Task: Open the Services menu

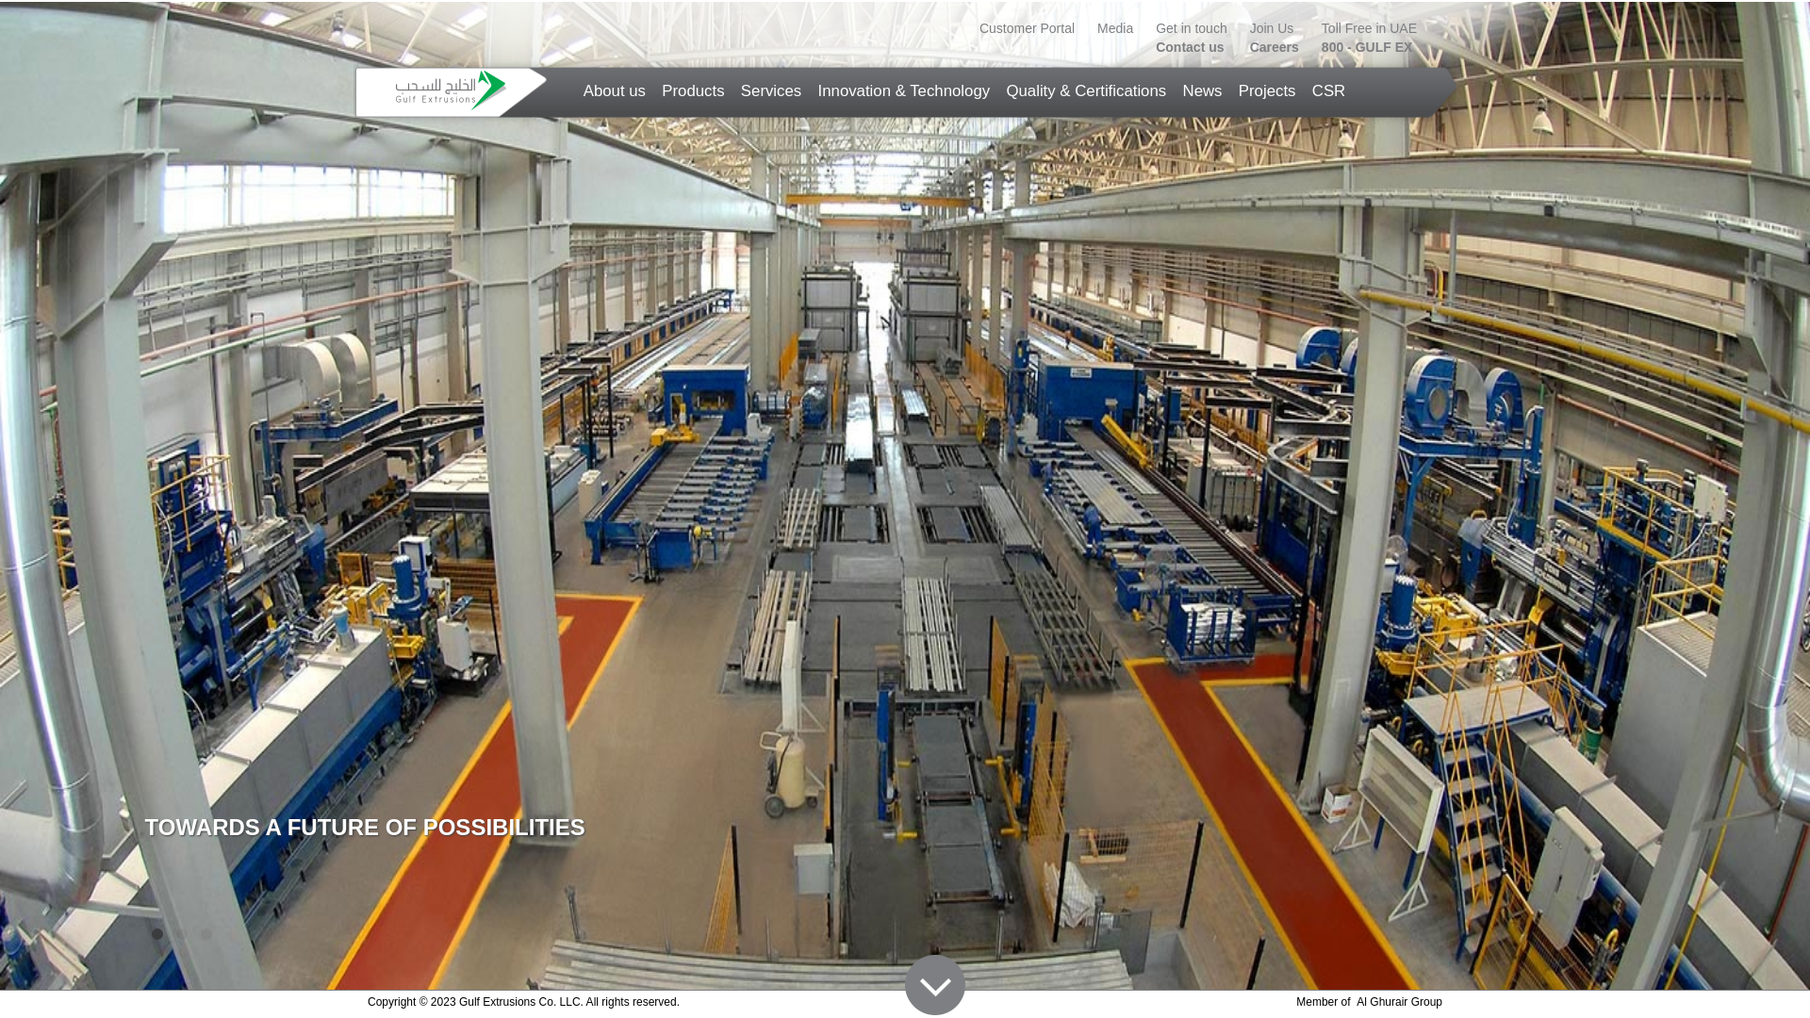Action: [x=771, y=91]
